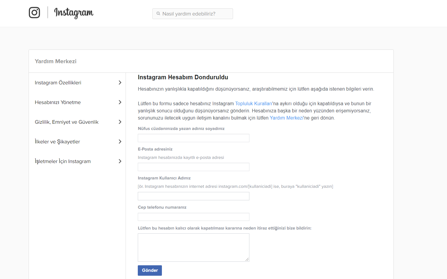Viewport: 447px width, 279px height.
Task: Click the Instagram Kullanıcı Adınız input field
Action: tap(193, 196)
